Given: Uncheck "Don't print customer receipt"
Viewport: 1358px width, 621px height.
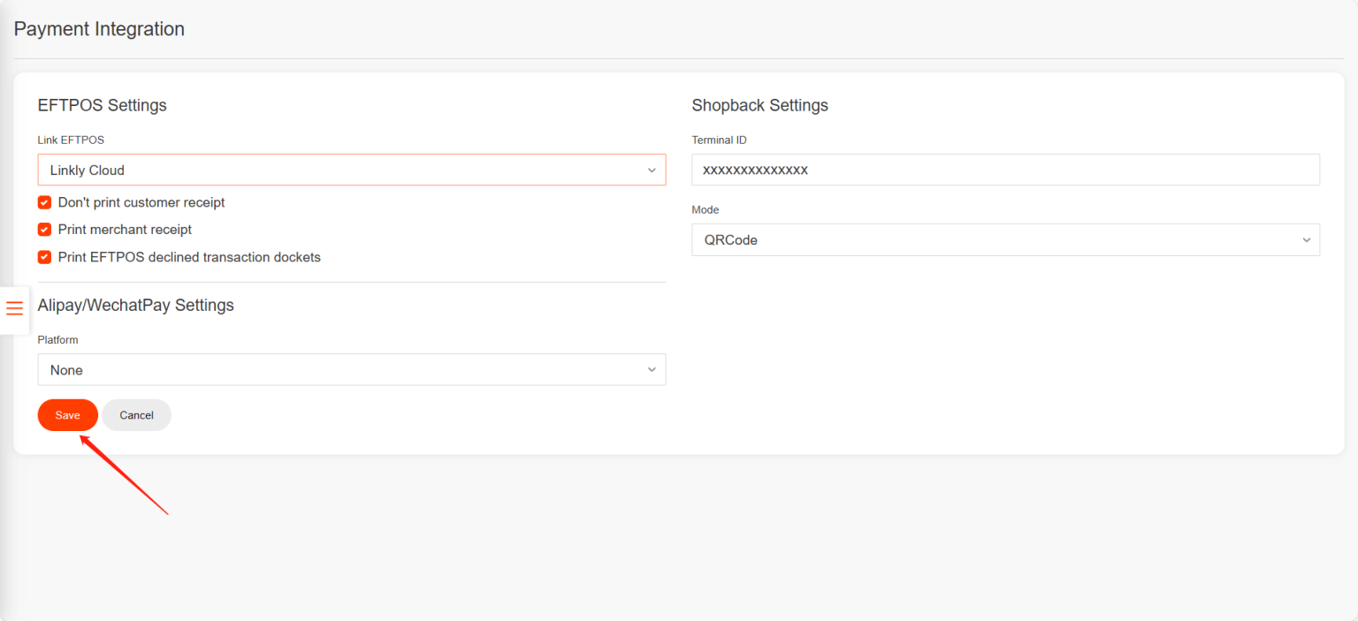Looking at the screenshot, I should (x=44, y=202).
